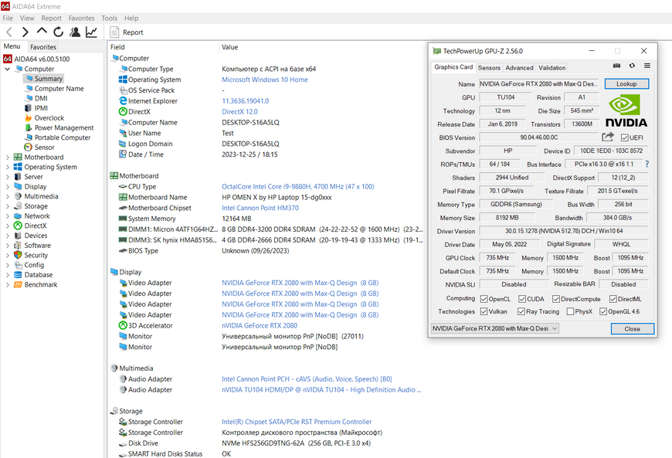Viewport: 672px width, 458px height.
Task: Open the user icon in AIDA64 toolbar
Action: pos(75,32)
